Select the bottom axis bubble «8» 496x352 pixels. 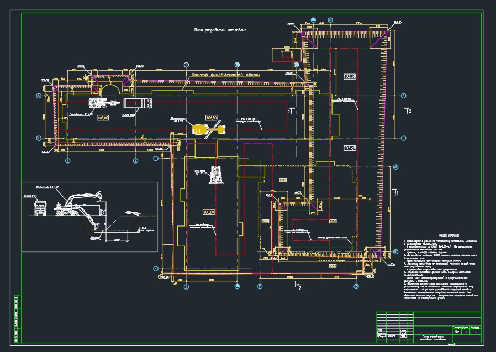click(186, 287)
